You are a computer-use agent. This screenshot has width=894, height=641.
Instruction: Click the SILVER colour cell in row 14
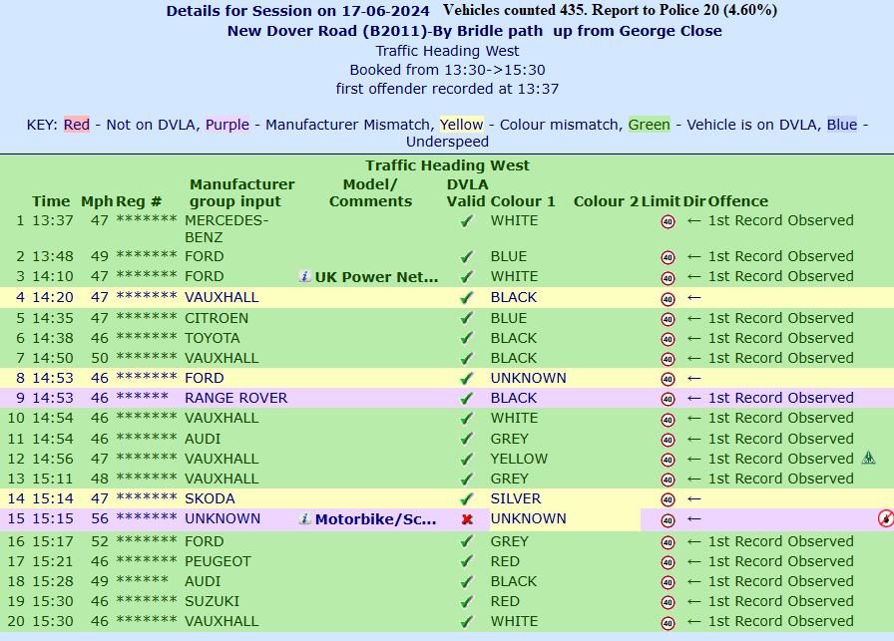click(516, 499)
